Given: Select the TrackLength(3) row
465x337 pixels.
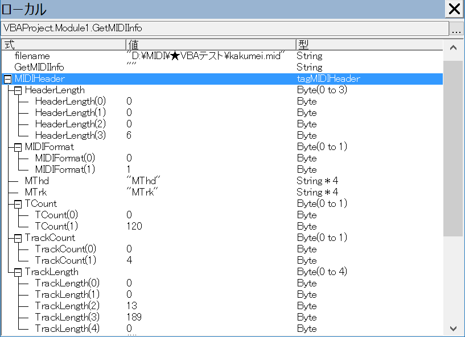Looking at the screenshot, I should (x=67, y=317).
